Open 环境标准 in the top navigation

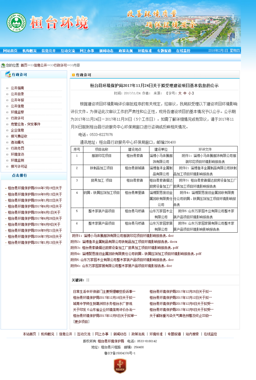click(x=145, y=51)
